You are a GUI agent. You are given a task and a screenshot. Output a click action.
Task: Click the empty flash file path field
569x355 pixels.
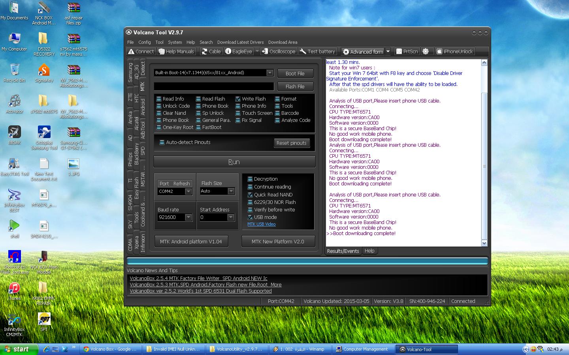click(x=214, y=86)
